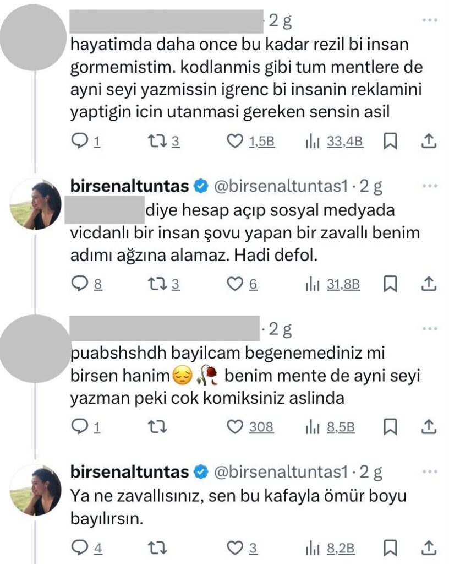Open the reply icon on the first tweet
This screenshot has width=449, height=564.
click(79, 142)
